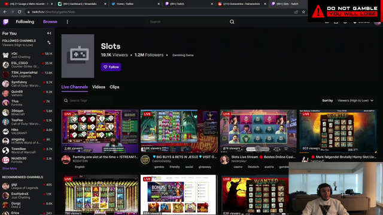This screenshot has width=383, height=215.
Task: Open Sort by Viewers dropdown
Action: pos(355,100)
